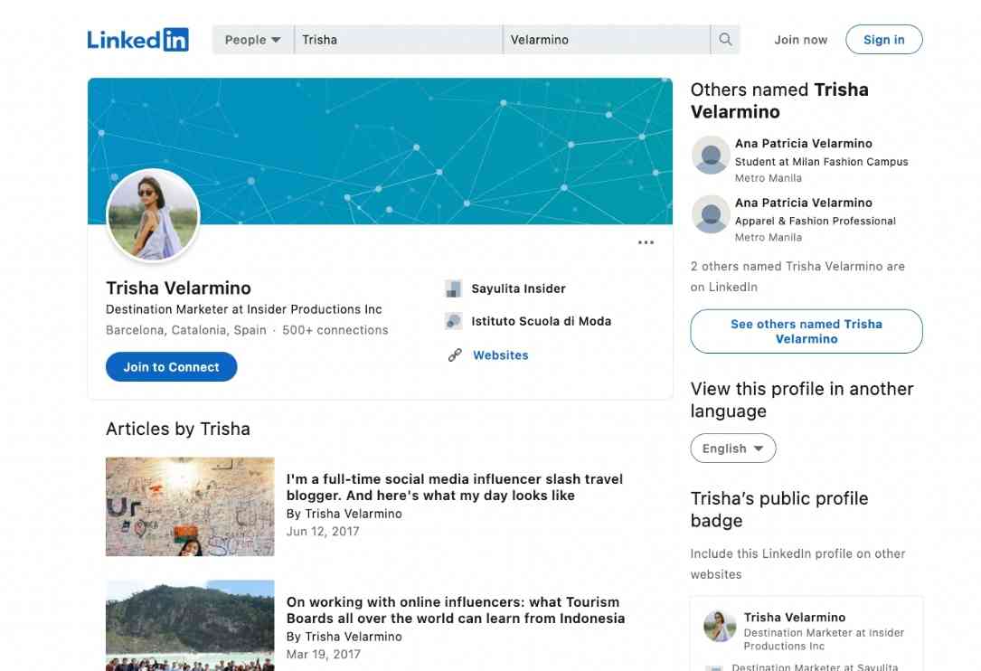Click the date Mar 19, 2017
The image size is (981, 671).
coord(324,654)
